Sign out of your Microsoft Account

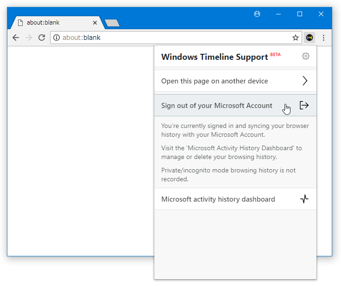coord(235,105)
